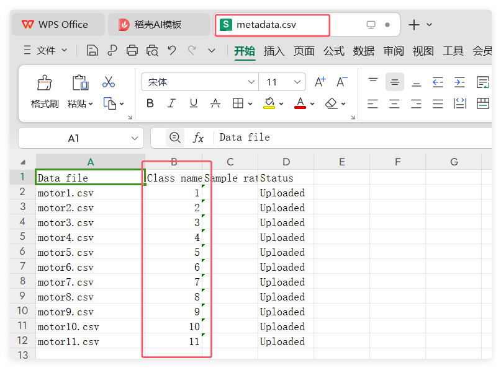
Task: Click the decrease indent icon
Action: (438, 82)
